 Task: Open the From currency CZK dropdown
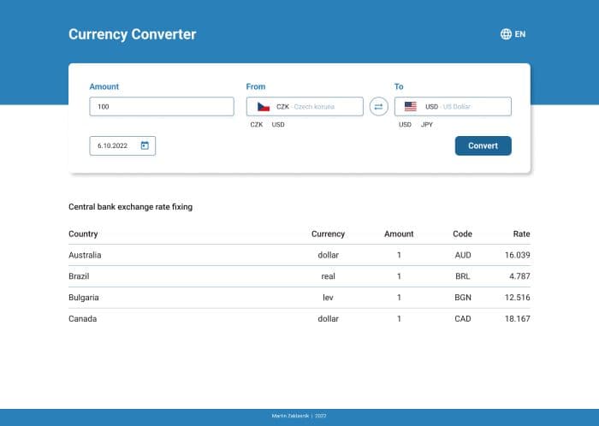(x=305, y=106)
